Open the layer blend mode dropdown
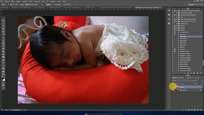Screen dimensions: 204x115 coord(181,81)
